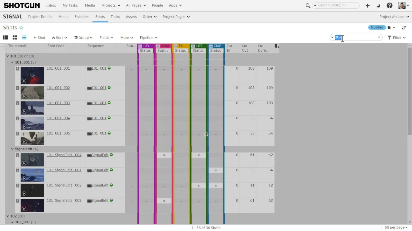Open the Pipeline dropdown
Image resolution: width=412 pixels, height=231 pixels.
click(148, 38)
